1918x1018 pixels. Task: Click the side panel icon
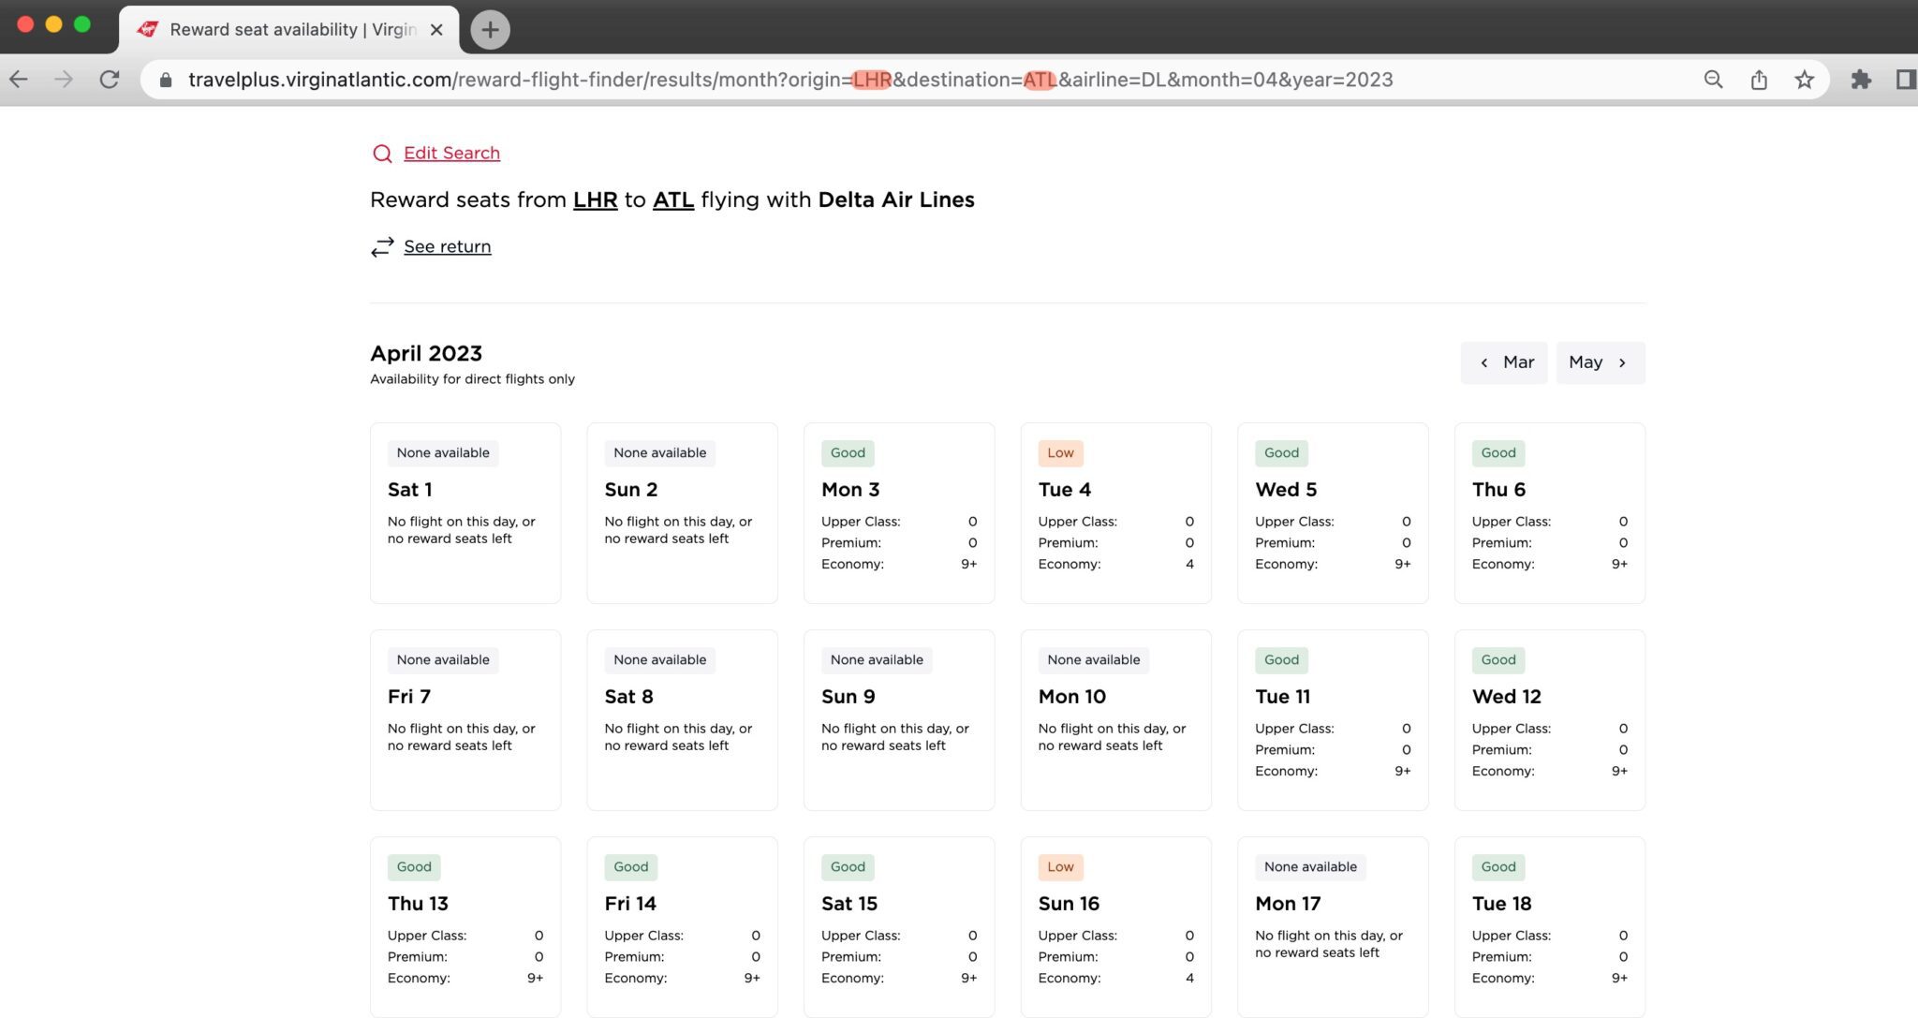click(1905, 80)
